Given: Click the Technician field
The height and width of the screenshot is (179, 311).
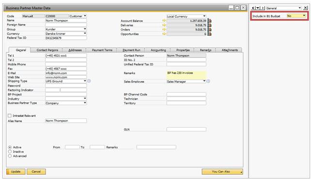Looking at the screenshot, I should pos(186,99).
